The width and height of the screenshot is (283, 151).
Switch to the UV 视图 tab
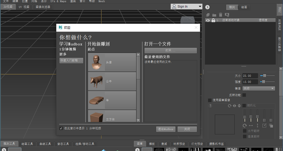pos(24,7)
